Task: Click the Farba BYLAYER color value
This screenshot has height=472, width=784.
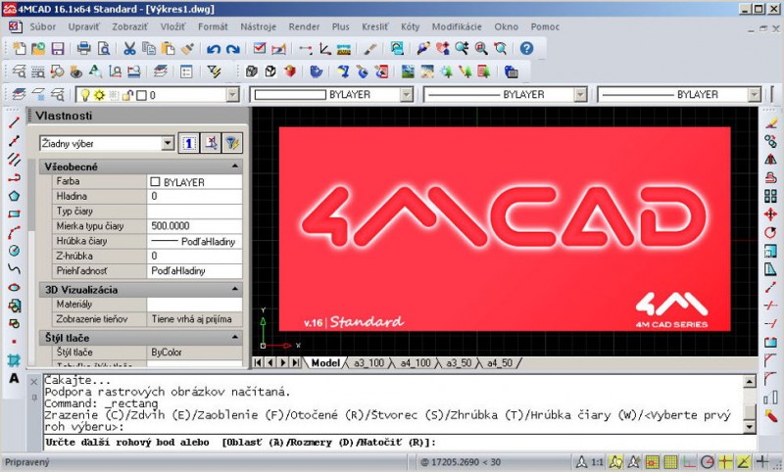Action: (x=194, y=182)
